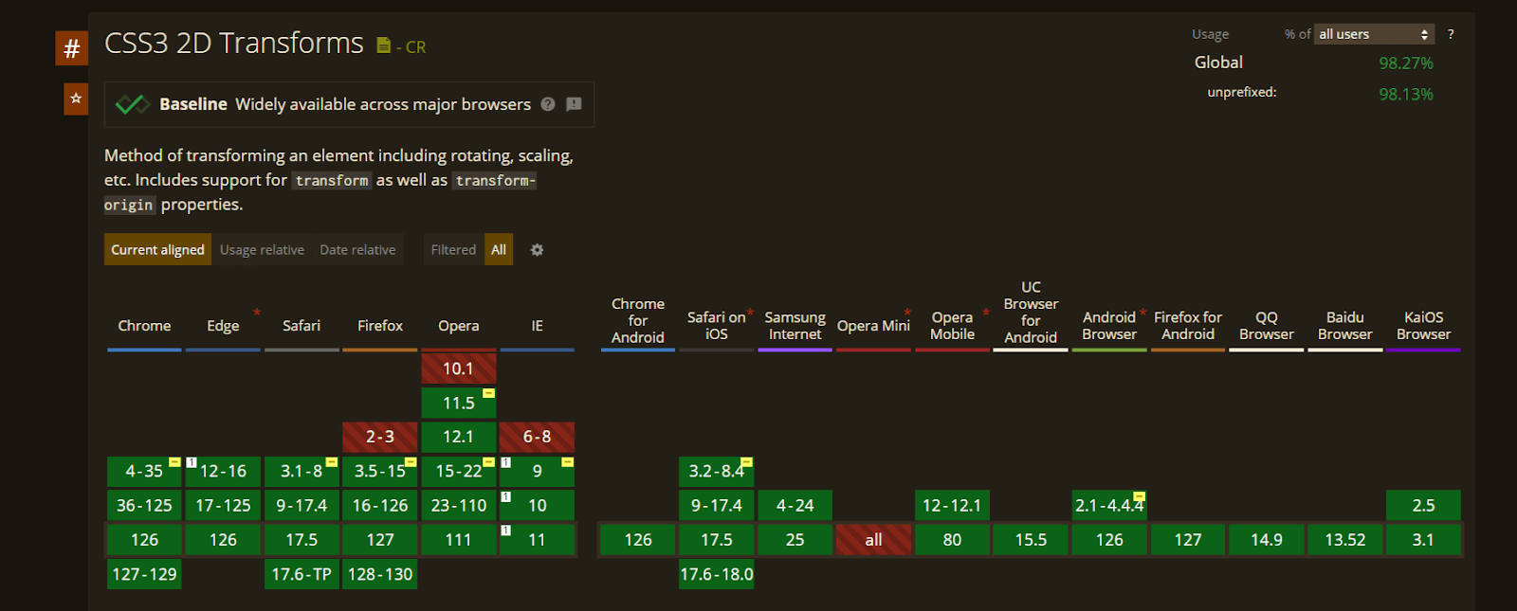Click the Safari on iOS header
The image size is (1517, 611).
coord(717,326)
